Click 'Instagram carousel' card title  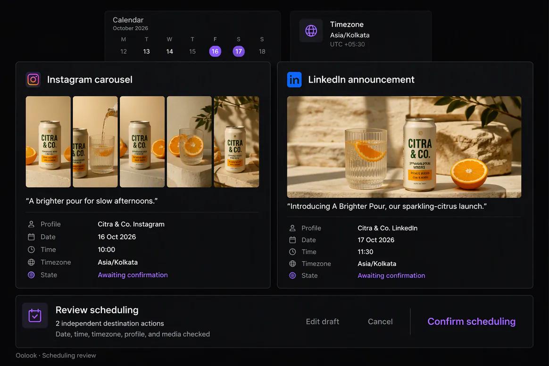(90, 80)
